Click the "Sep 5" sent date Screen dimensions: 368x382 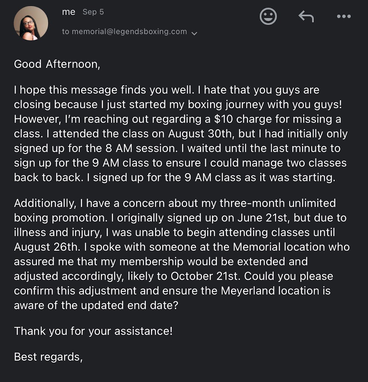pos(93,12)
